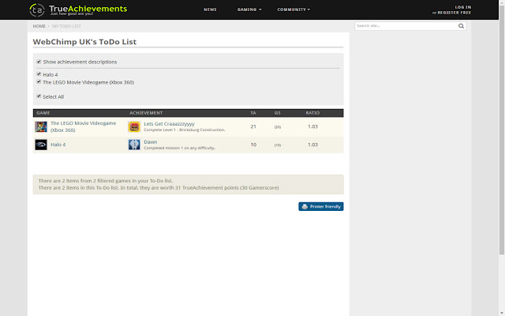Sort by the GS column header
Viewport: 505px width, 316px height.
277,113
